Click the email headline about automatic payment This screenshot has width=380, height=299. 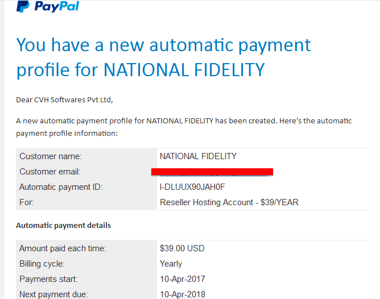click(163, 57)
